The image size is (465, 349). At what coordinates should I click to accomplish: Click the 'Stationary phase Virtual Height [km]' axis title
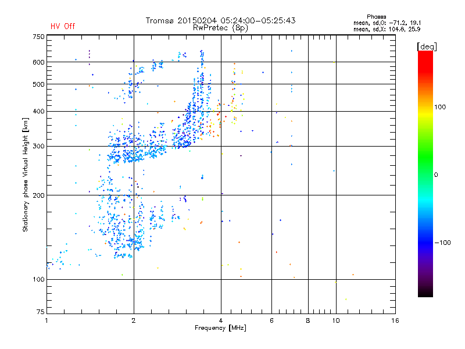tap(26, 174)
